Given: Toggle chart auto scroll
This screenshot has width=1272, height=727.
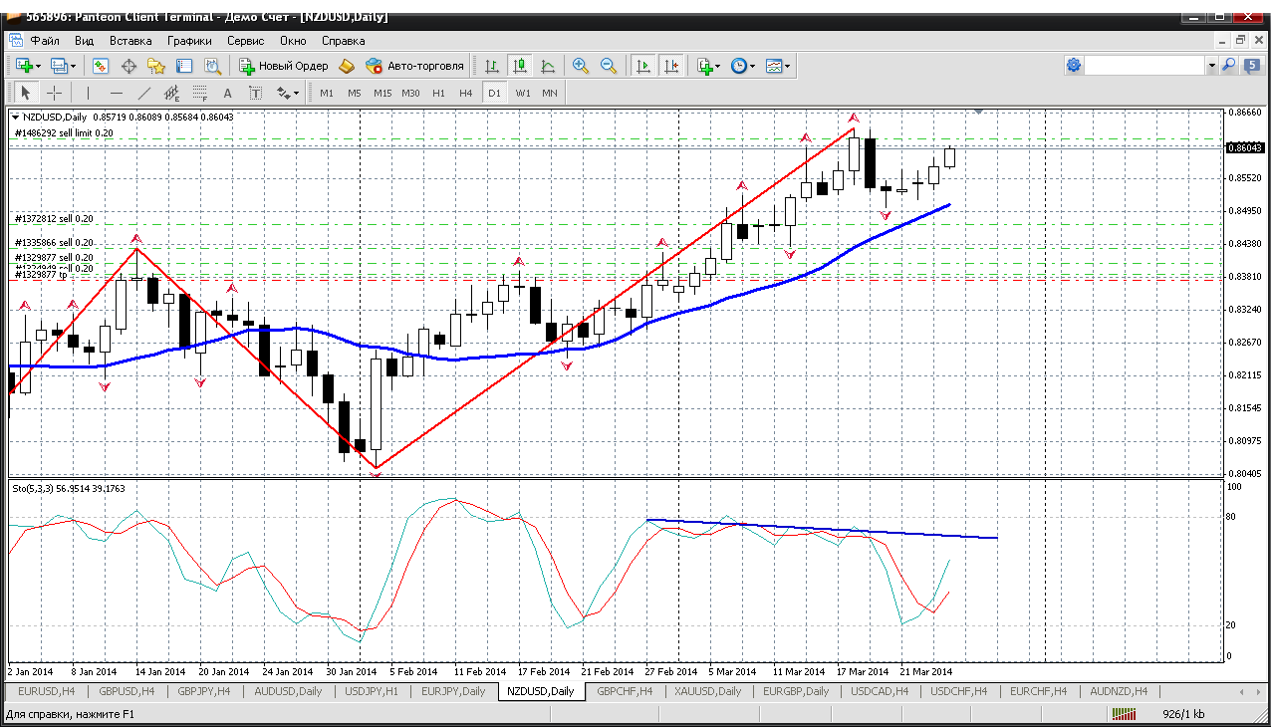Looking at the screenshot, I should coord(643,66).
